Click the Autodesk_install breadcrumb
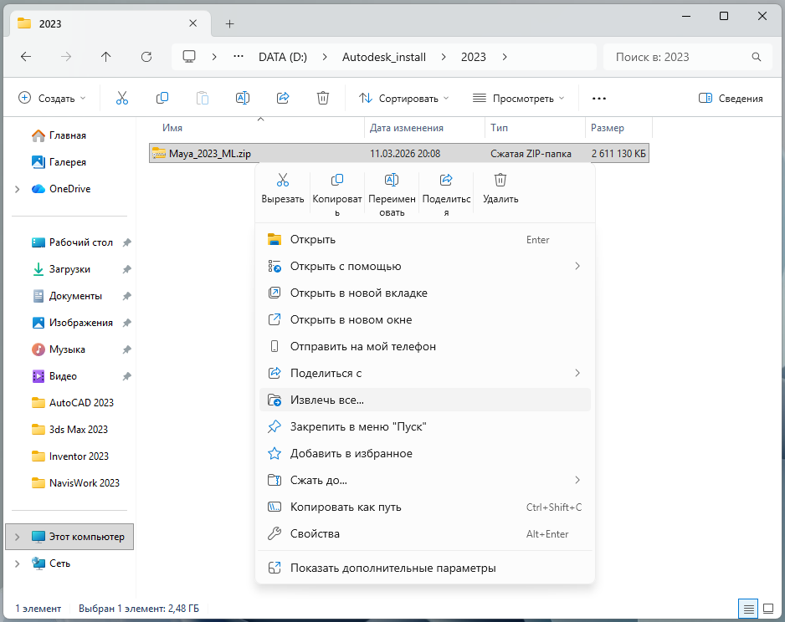Viewport: 785px width, 622px height. point(384,57)
